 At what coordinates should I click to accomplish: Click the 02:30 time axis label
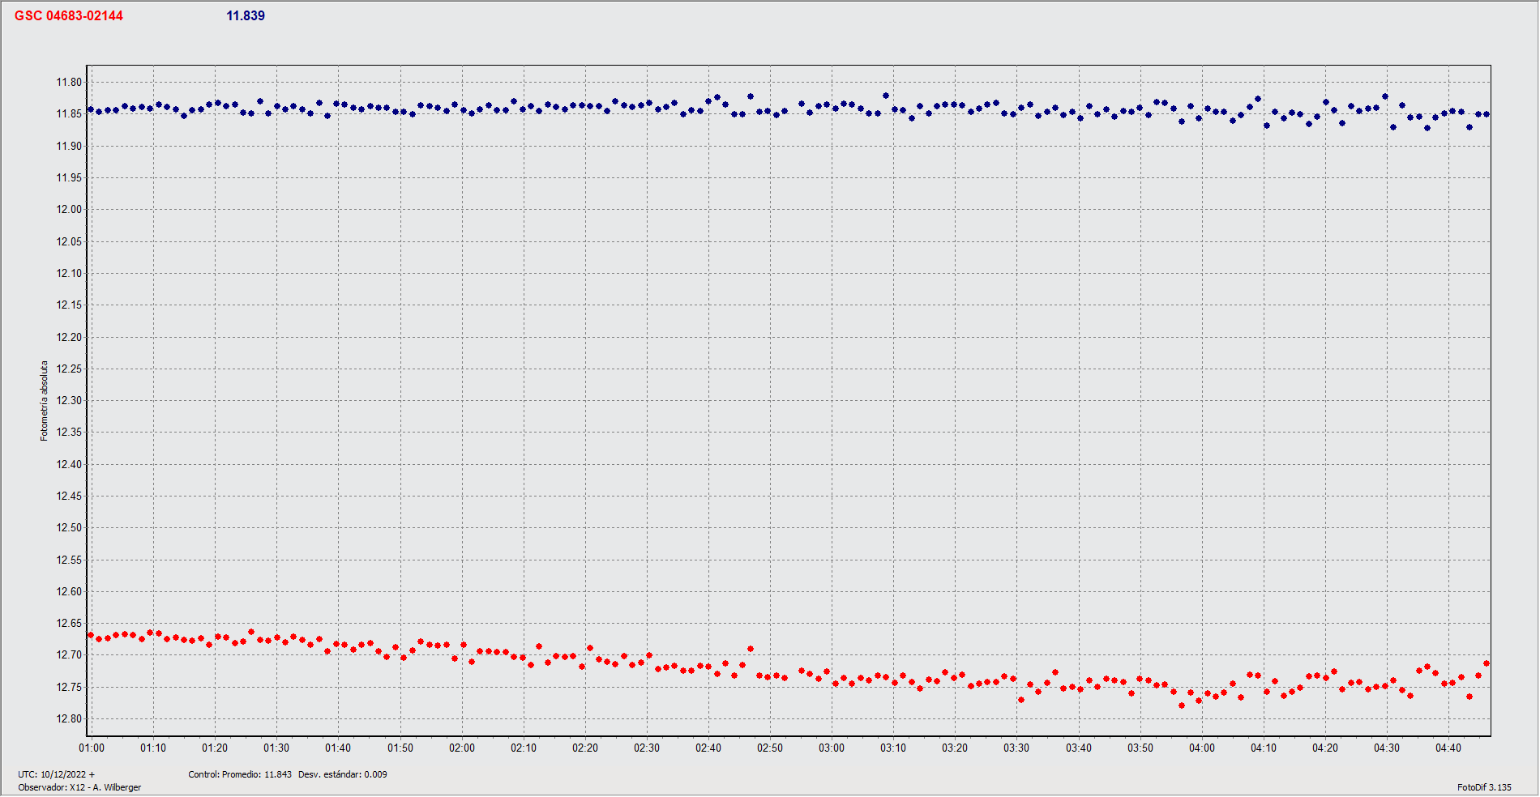(647, 748)
